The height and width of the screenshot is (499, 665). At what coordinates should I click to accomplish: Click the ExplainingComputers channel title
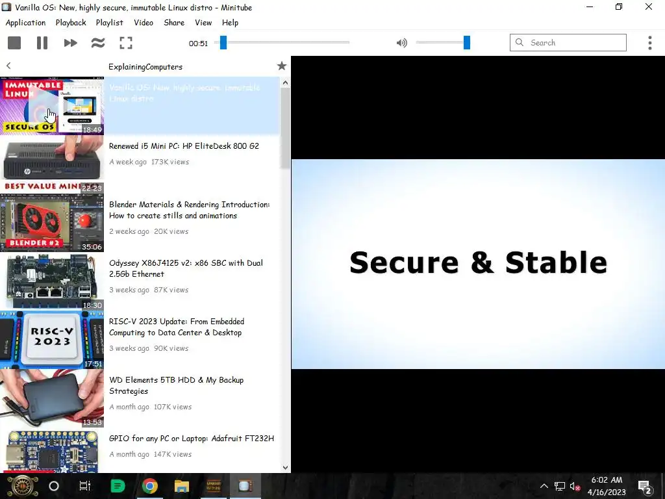tap(145, 67)
